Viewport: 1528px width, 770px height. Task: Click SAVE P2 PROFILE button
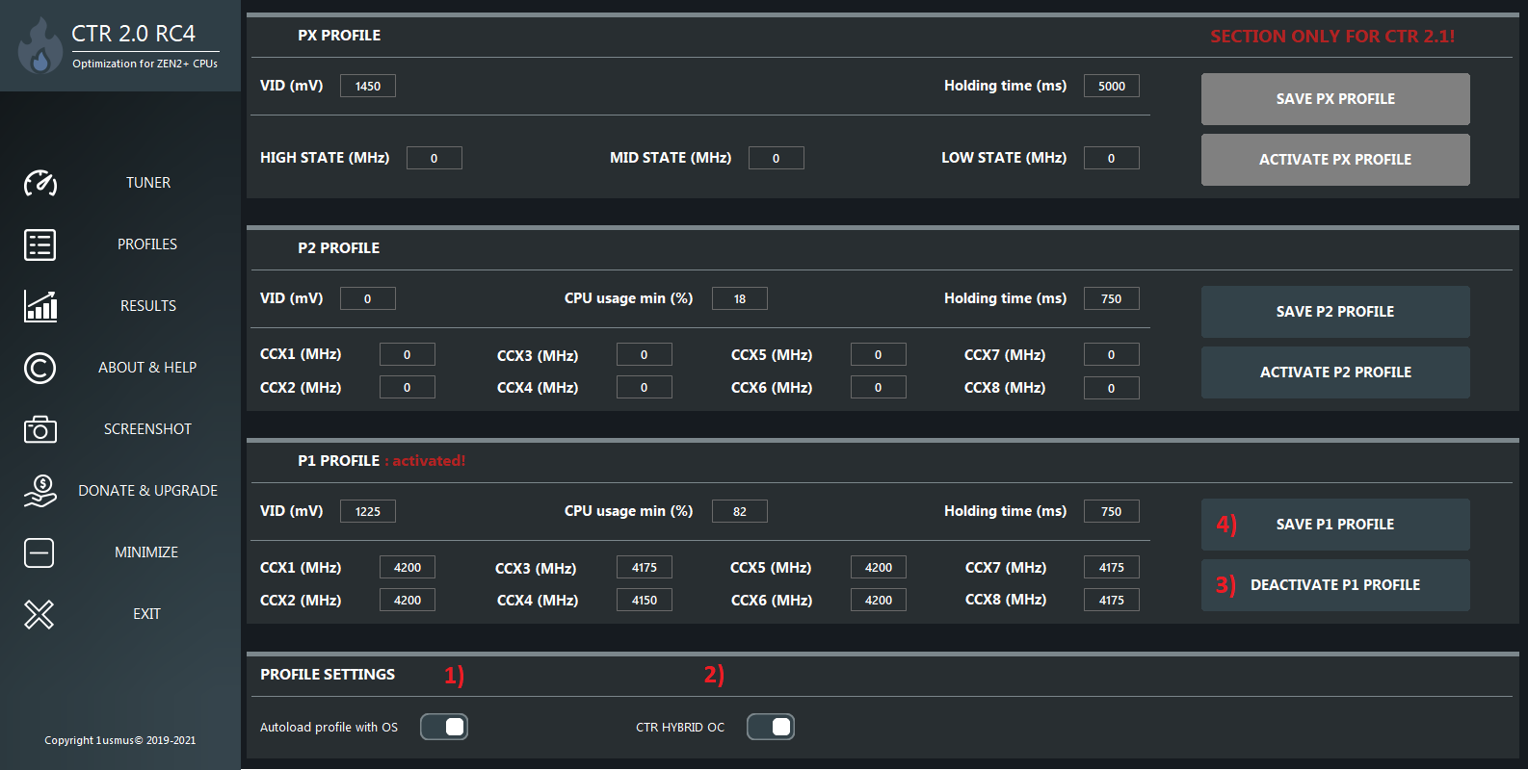[1335, 312]
